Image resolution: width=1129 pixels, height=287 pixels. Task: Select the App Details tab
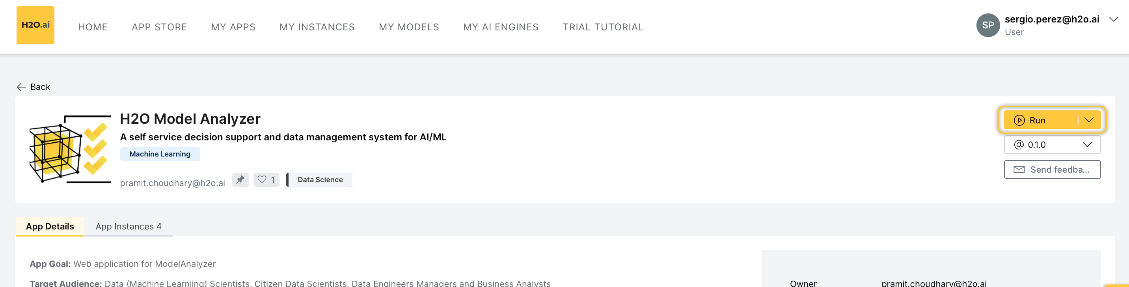[x=50, y=227]
